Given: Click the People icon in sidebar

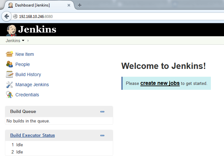Looking at the screenshot, I should pos(10,64).
